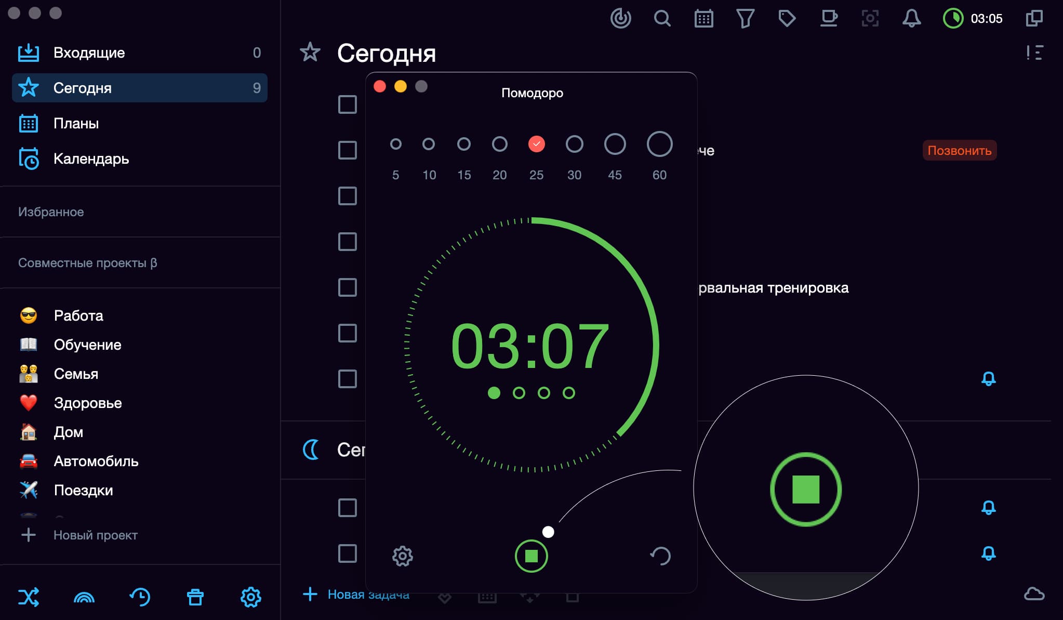Image resolution: width=1063 pixels, height=620 pixels.
Task: Open notifications bell in top toolbar
Action: pos(911,19)
